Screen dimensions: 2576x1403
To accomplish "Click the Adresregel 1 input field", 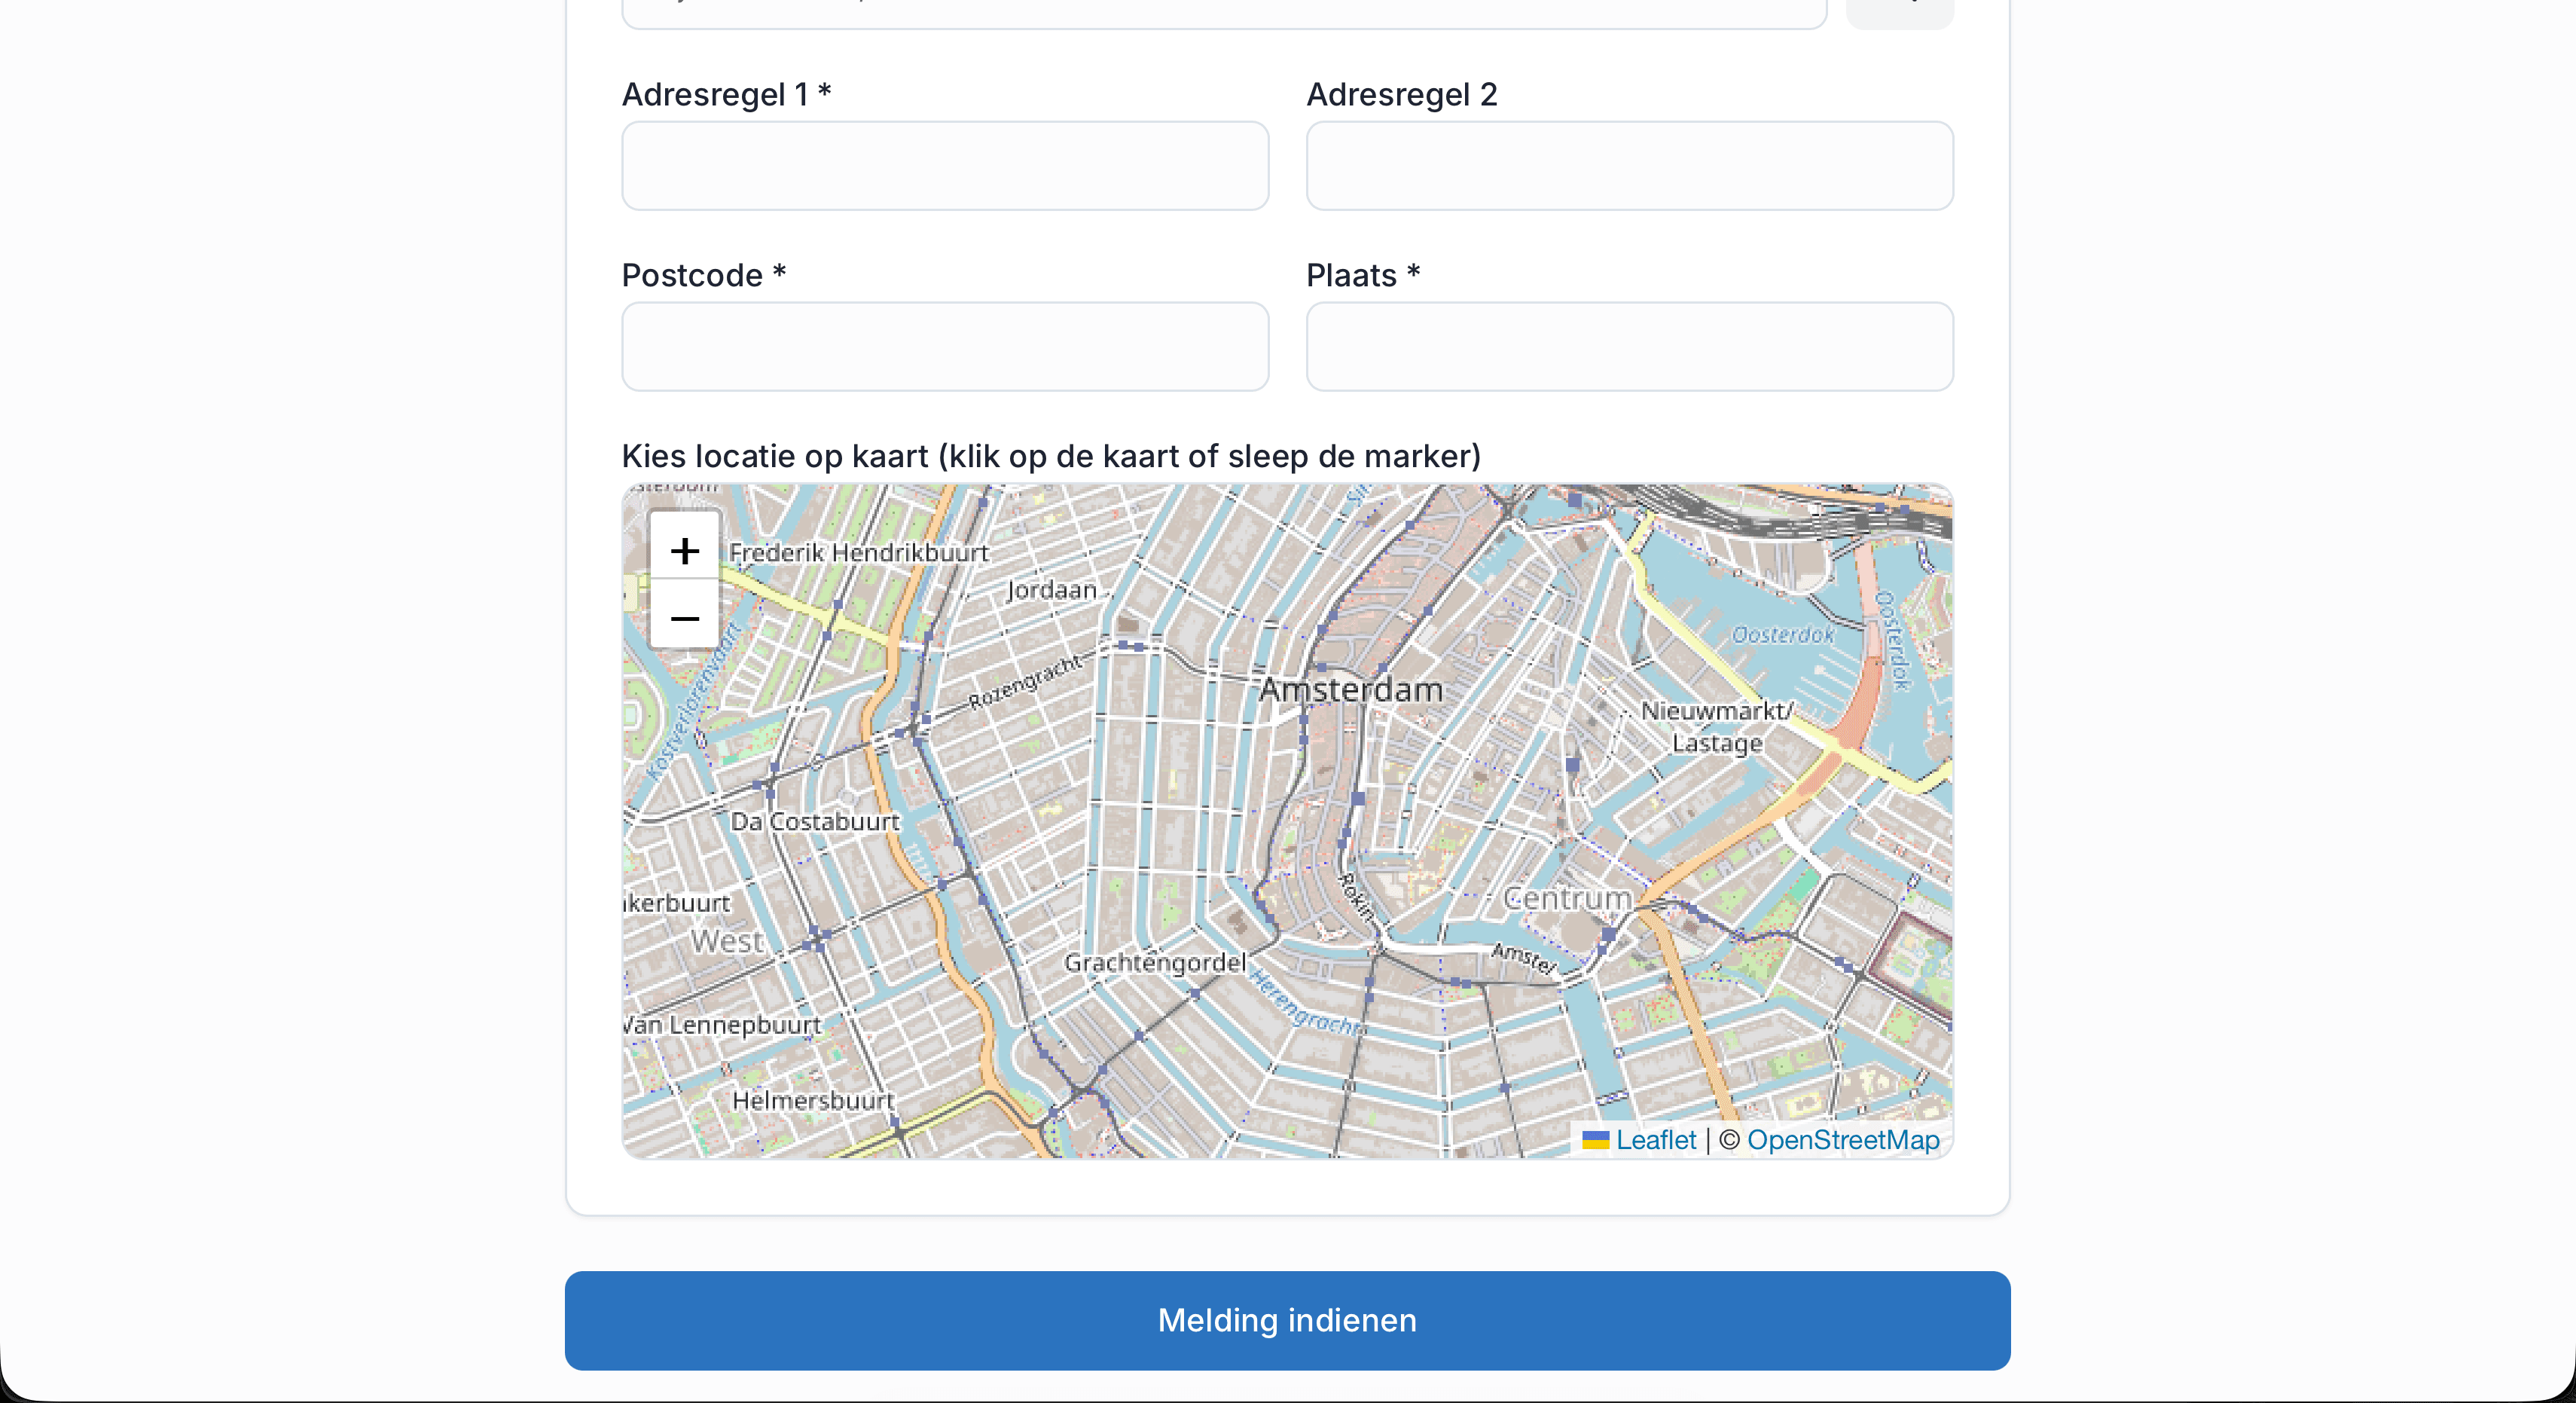I will click(945, 166).
